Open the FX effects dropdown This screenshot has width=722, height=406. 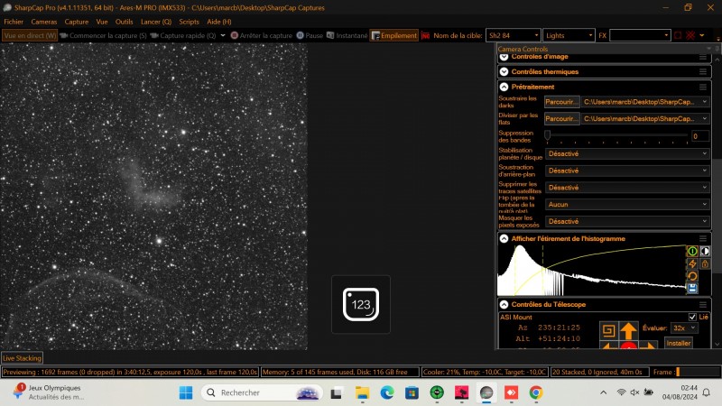click(x=640, y=35)
